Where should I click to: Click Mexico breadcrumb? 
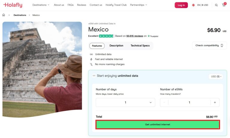[36, 15]
